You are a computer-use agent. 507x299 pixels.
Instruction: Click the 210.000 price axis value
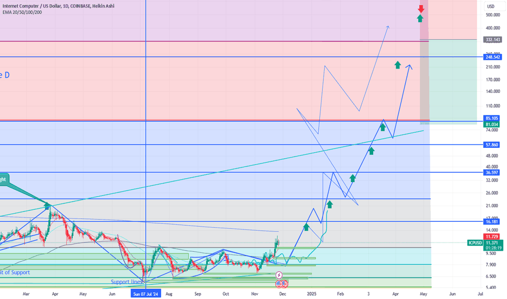[493, 67]
